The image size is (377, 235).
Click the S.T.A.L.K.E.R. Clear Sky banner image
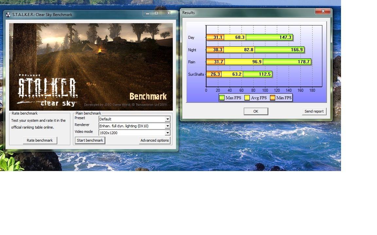coord(91,67)
